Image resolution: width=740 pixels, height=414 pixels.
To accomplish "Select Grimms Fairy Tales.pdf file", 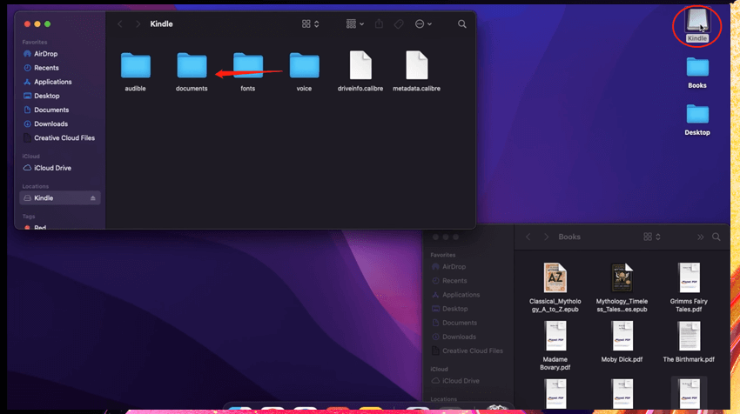I will pyautogui.click(x=689, y=277).
